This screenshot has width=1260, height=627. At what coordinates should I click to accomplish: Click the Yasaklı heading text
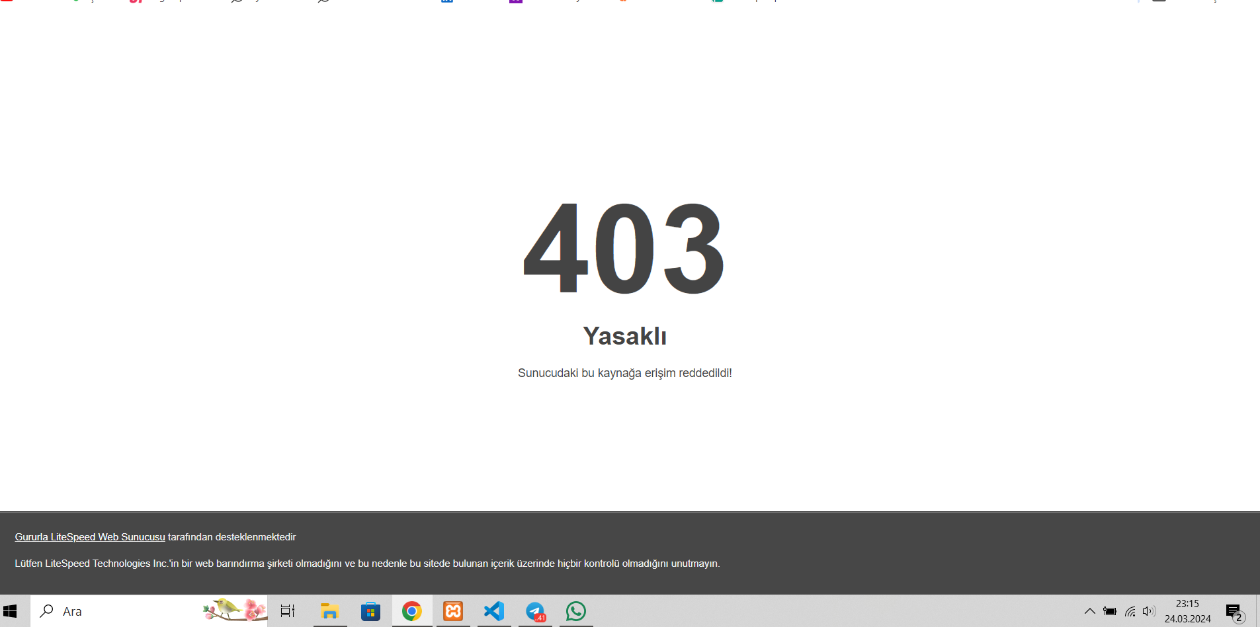point(624,336)
